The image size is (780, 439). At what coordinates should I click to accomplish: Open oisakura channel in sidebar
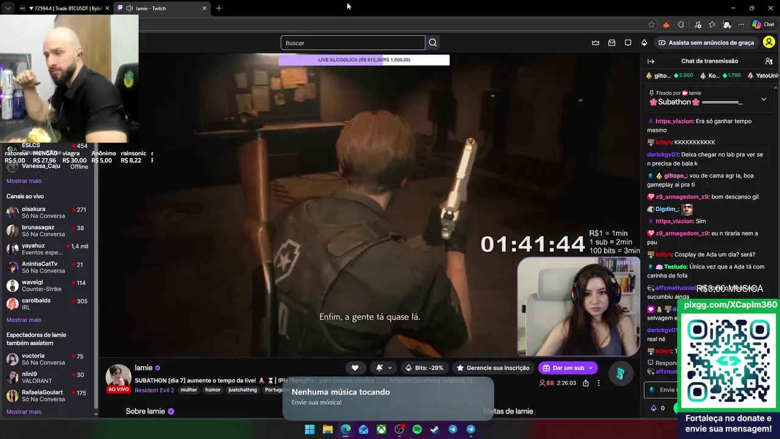[49, 213]
